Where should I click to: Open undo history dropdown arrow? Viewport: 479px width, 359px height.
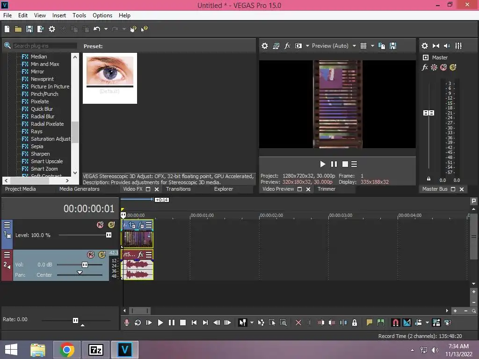click(106, 29)
